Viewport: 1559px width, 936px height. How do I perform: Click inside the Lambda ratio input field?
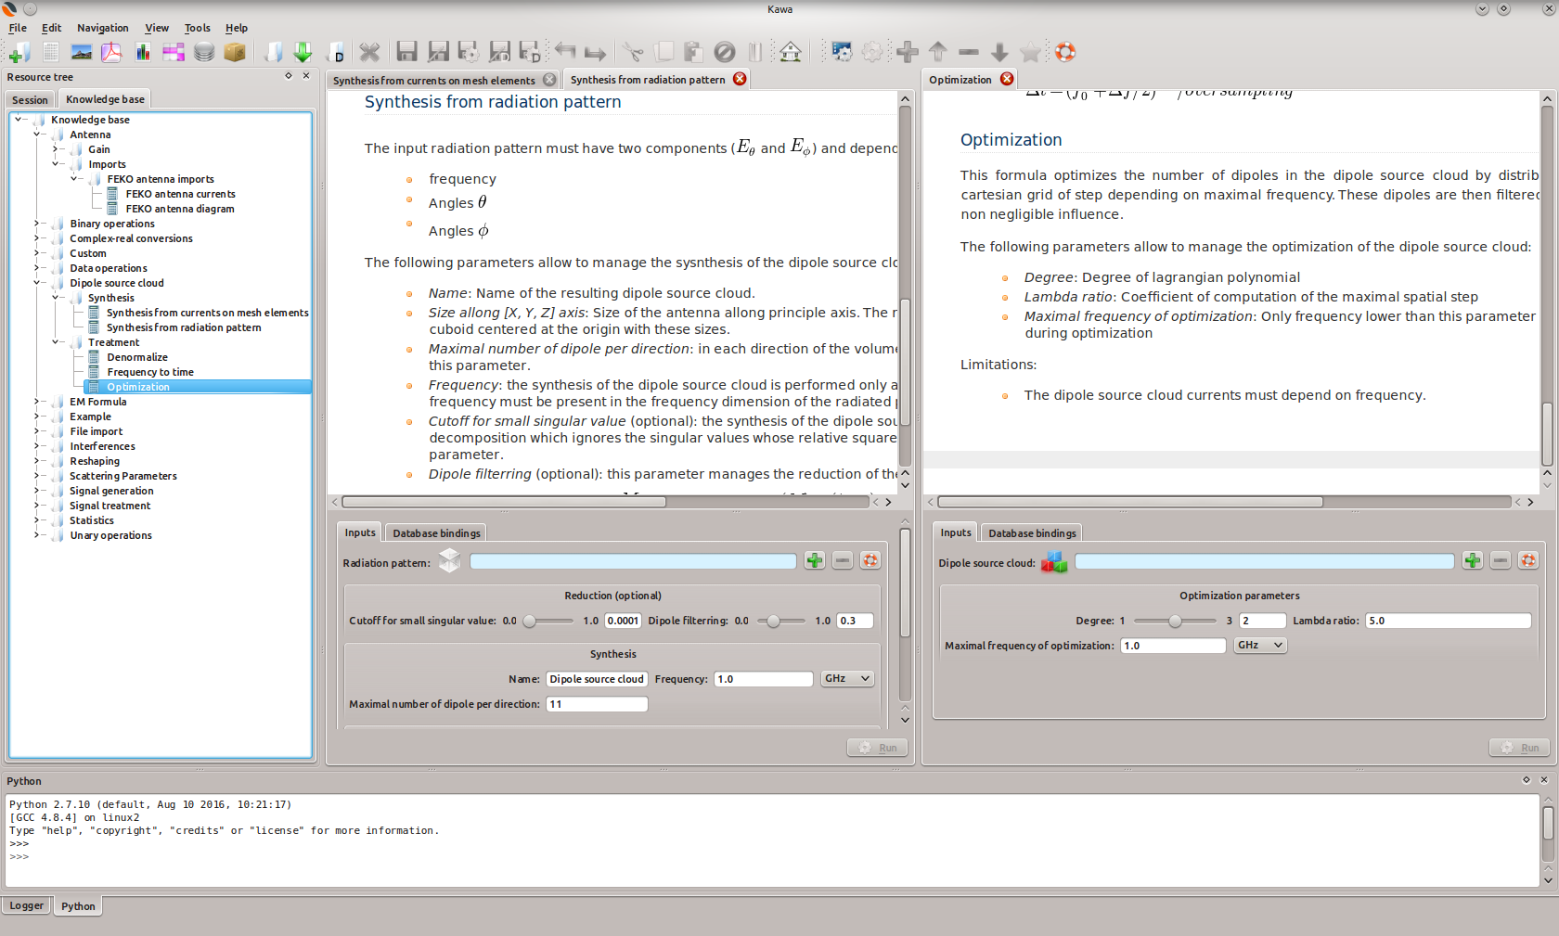[1448, 621]
